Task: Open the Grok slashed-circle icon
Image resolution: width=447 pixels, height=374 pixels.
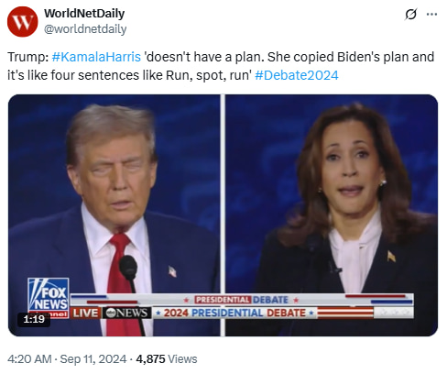Action: click(410, 14)
